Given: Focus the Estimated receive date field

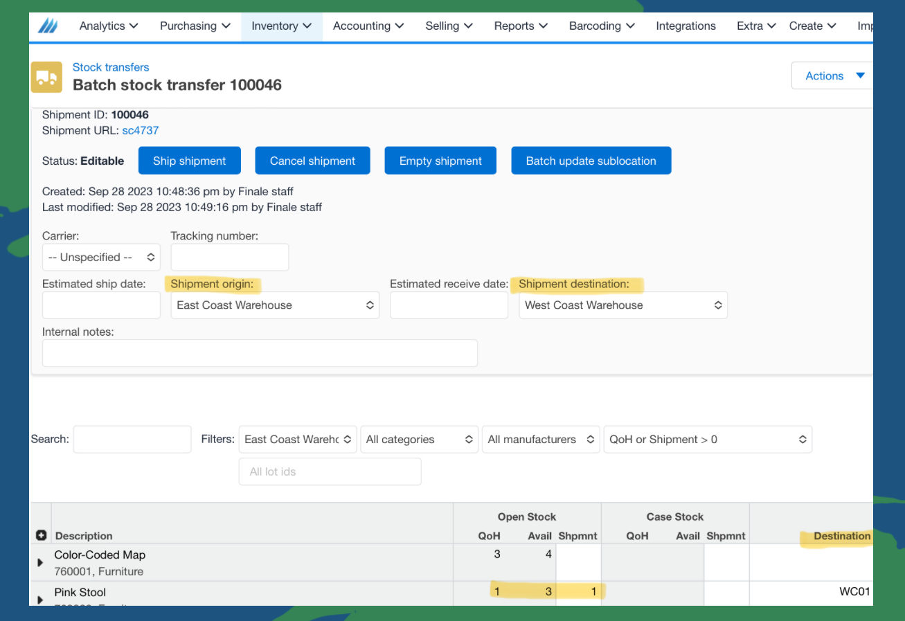Looking at the screenshot, I should click(449, 305).
